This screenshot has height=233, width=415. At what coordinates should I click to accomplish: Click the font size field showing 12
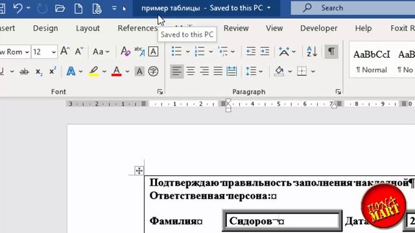point(40,52)
